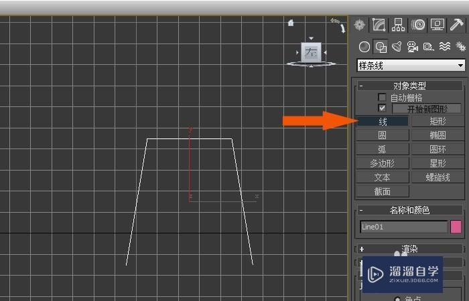This screenshot has width=469, height=301.
Task: Select the Systems gears icon
Action: click(461, 47)
